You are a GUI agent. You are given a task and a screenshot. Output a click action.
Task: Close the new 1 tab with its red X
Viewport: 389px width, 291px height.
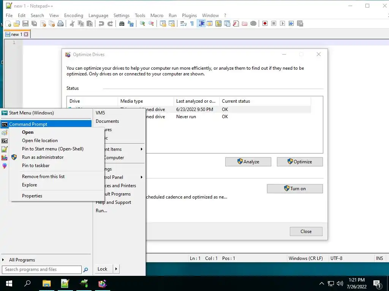26,34
